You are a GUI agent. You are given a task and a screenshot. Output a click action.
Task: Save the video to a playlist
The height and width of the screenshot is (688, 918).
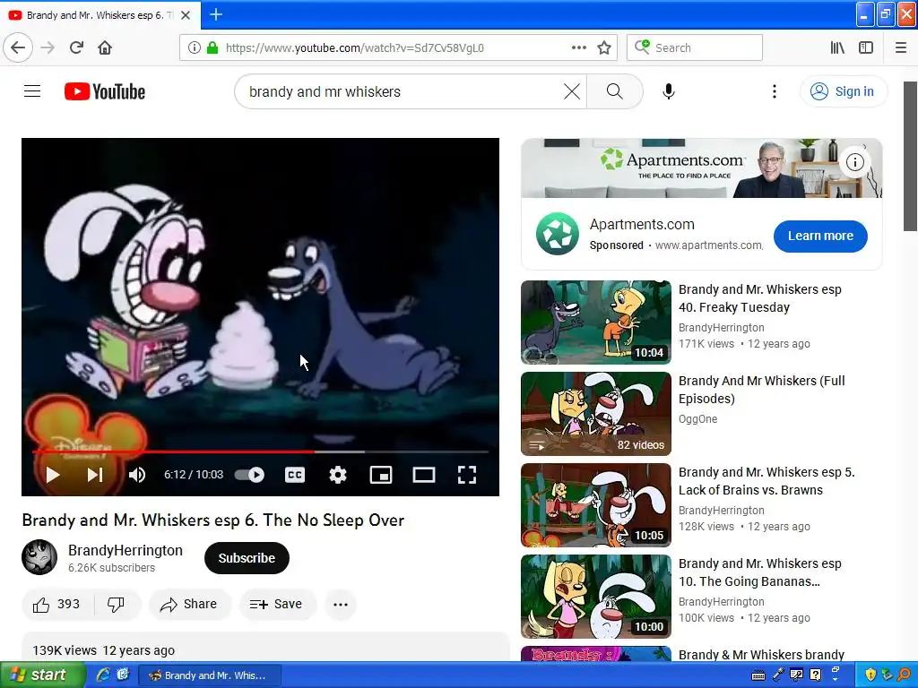coord(277,605)
